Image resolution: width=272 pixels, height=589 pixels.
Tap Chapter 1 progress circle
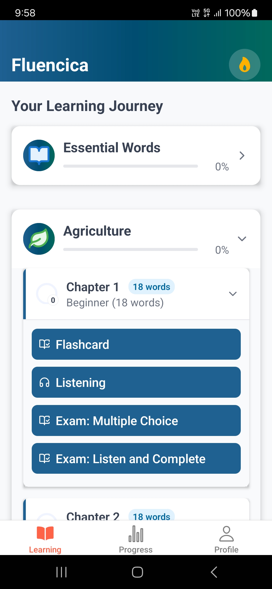tap(47, 294)
